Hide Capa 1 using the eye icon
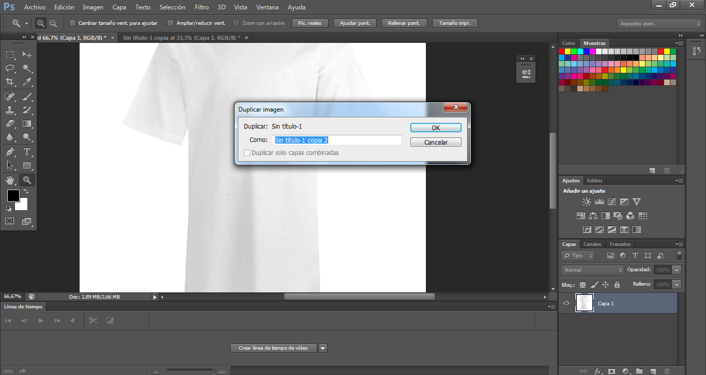706x375 pixels. tap(566, 303)
